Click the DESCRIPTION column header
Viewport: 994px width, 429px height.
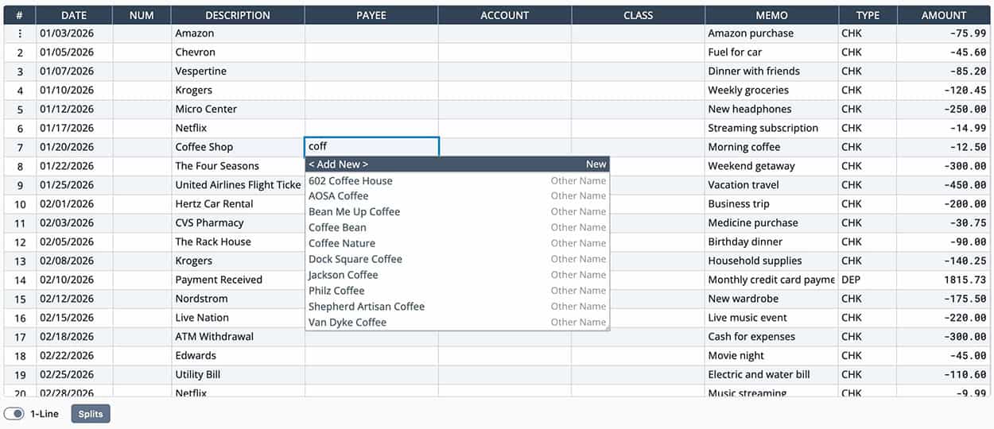coord(238,15)
